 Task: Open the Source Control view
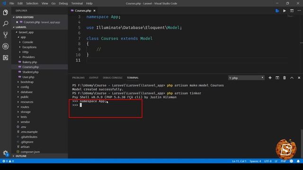pos(5,35)
